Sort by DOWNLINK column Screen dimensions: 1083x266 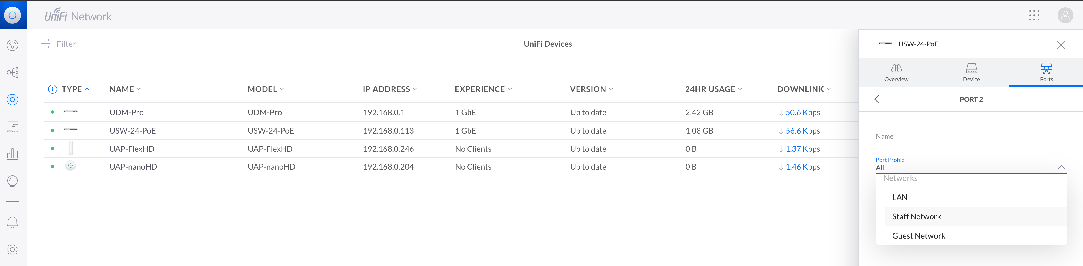(x=804, y=89)
